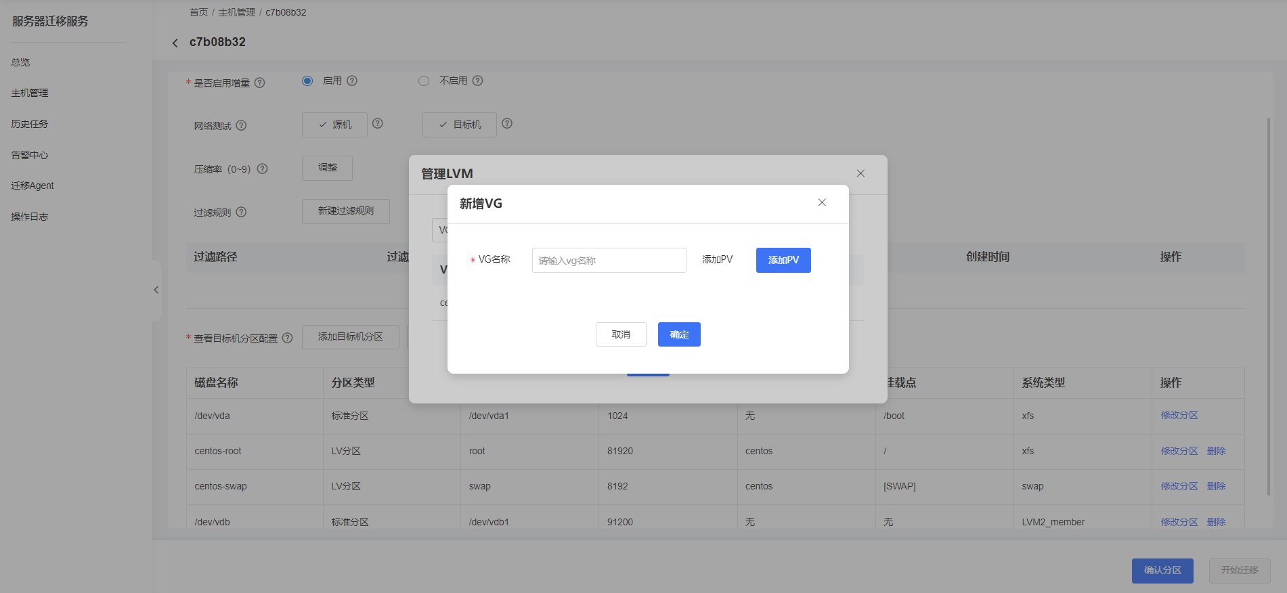The image size is (1287, 593).
Task: Click the VG名称 input field
Action: (x=609, y=260)
